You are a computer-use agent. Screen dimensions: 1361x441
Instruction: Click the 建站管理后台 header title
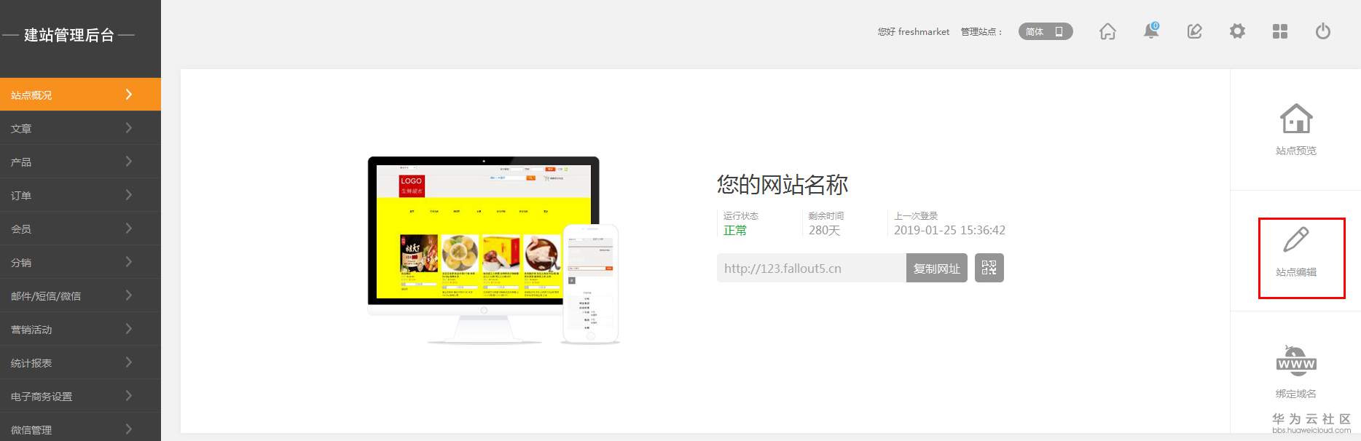69,35
